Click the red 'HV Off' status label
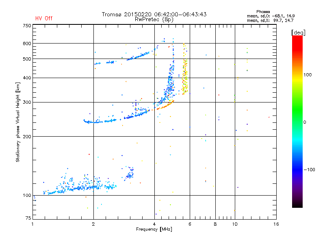 pos(44,18)
